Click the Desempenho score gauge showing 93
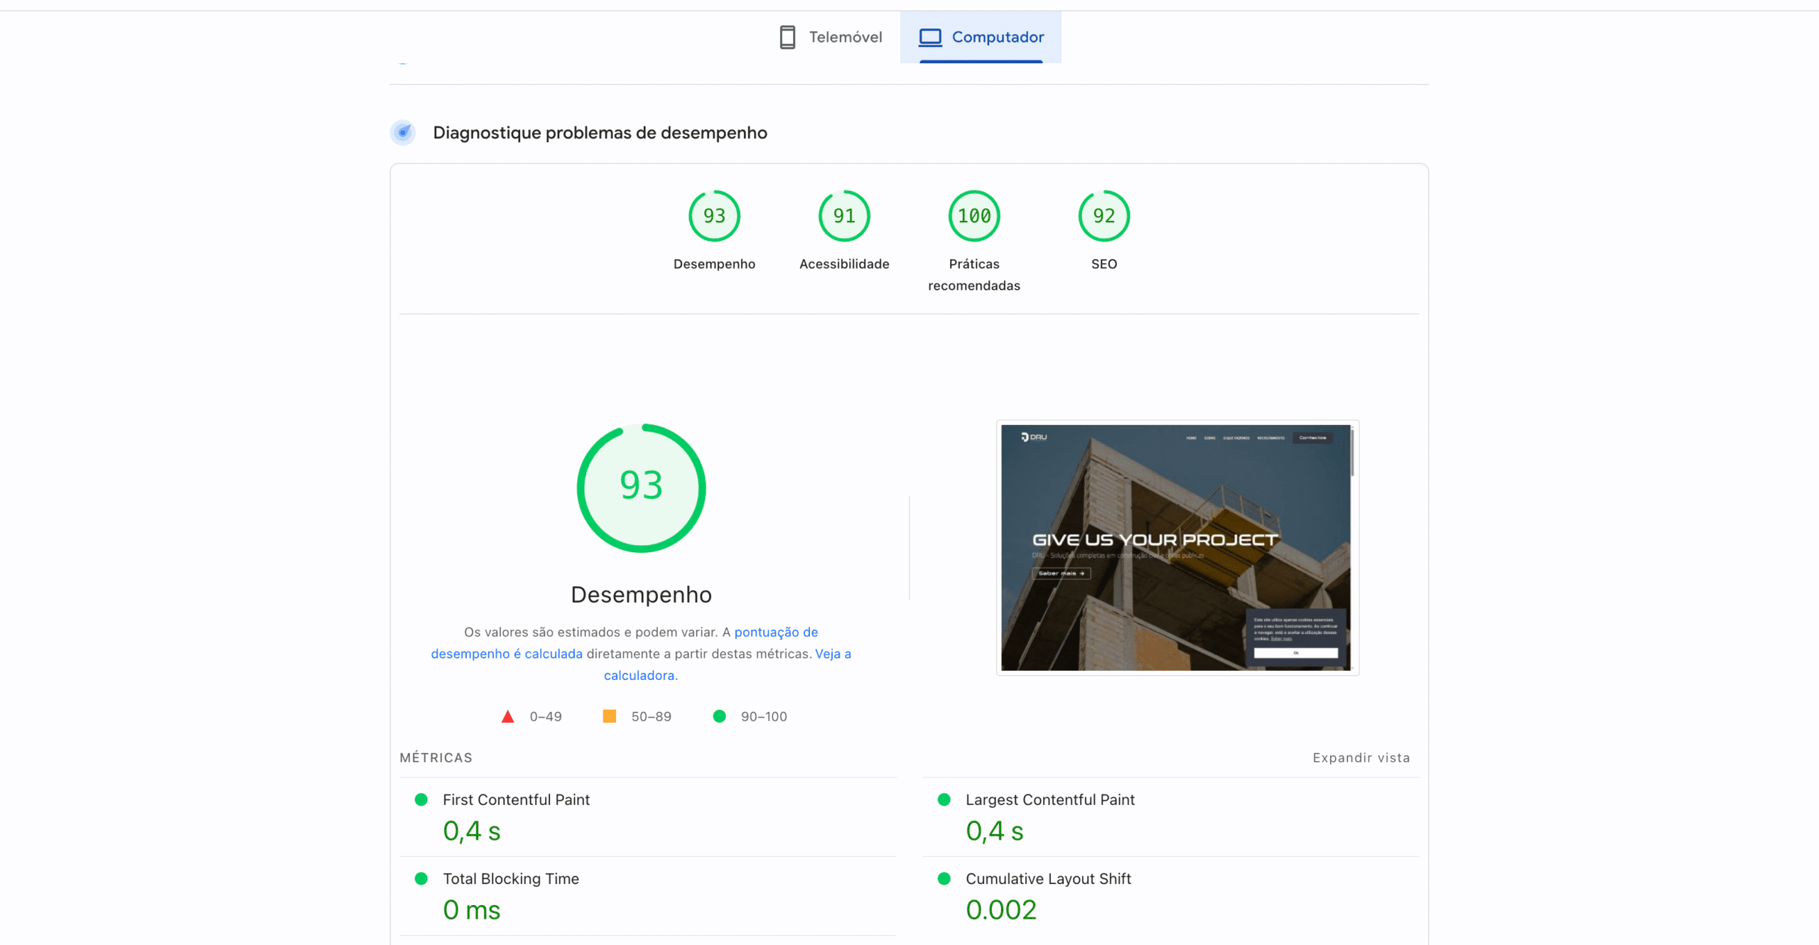This screenshot has width=1819, height=945. pos(714,216)
